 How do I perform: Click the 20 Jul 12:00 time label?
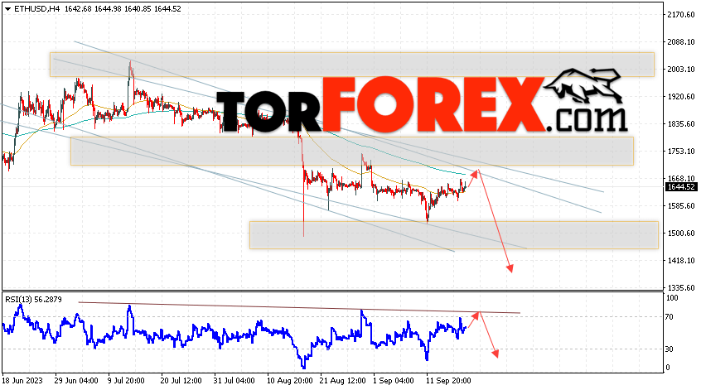pyautogui.click(x=181, y=381)
